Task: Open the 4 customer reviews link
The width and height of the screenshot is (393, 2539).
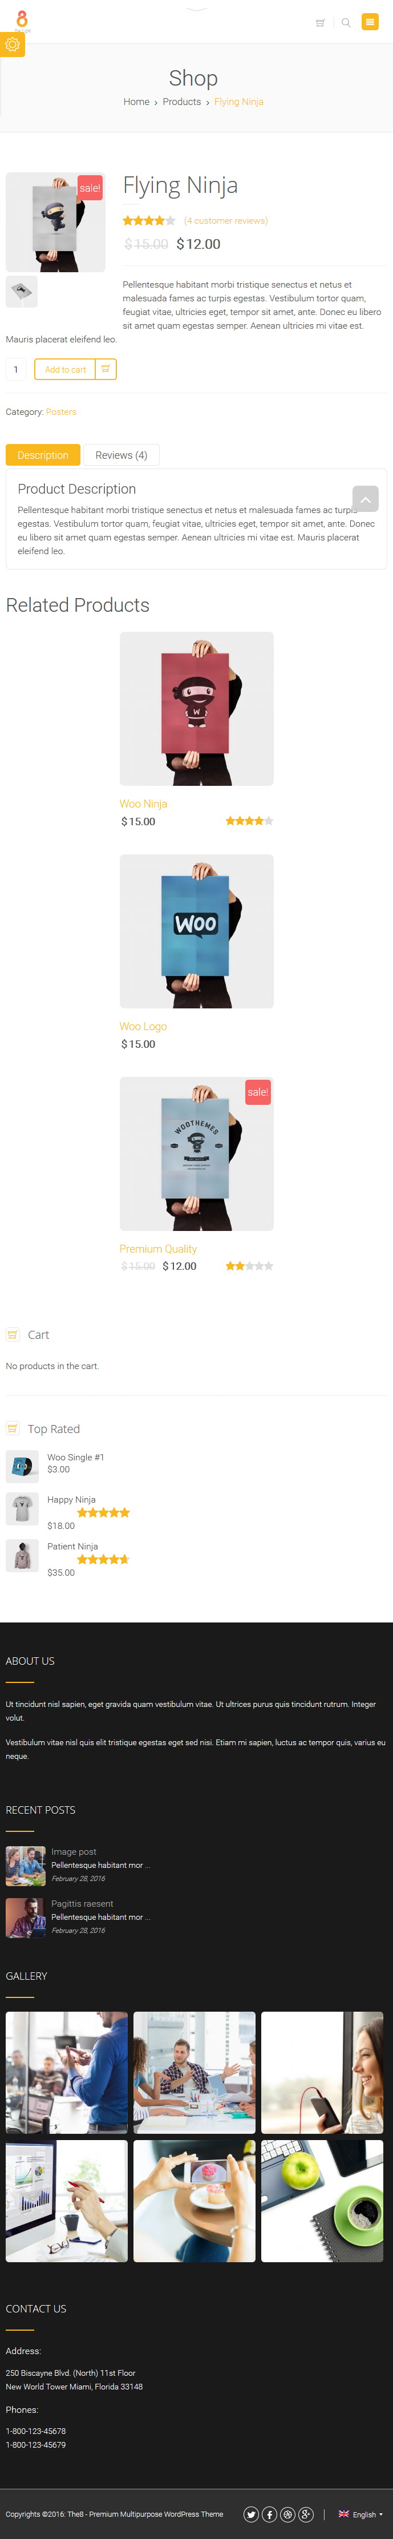Action: pyautogui.click(x=225, y=221)
